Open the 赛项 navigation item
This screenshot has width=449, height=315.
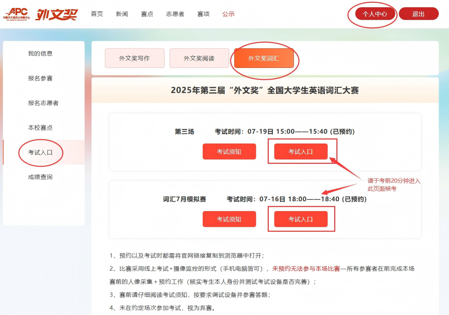click(203, 14)
